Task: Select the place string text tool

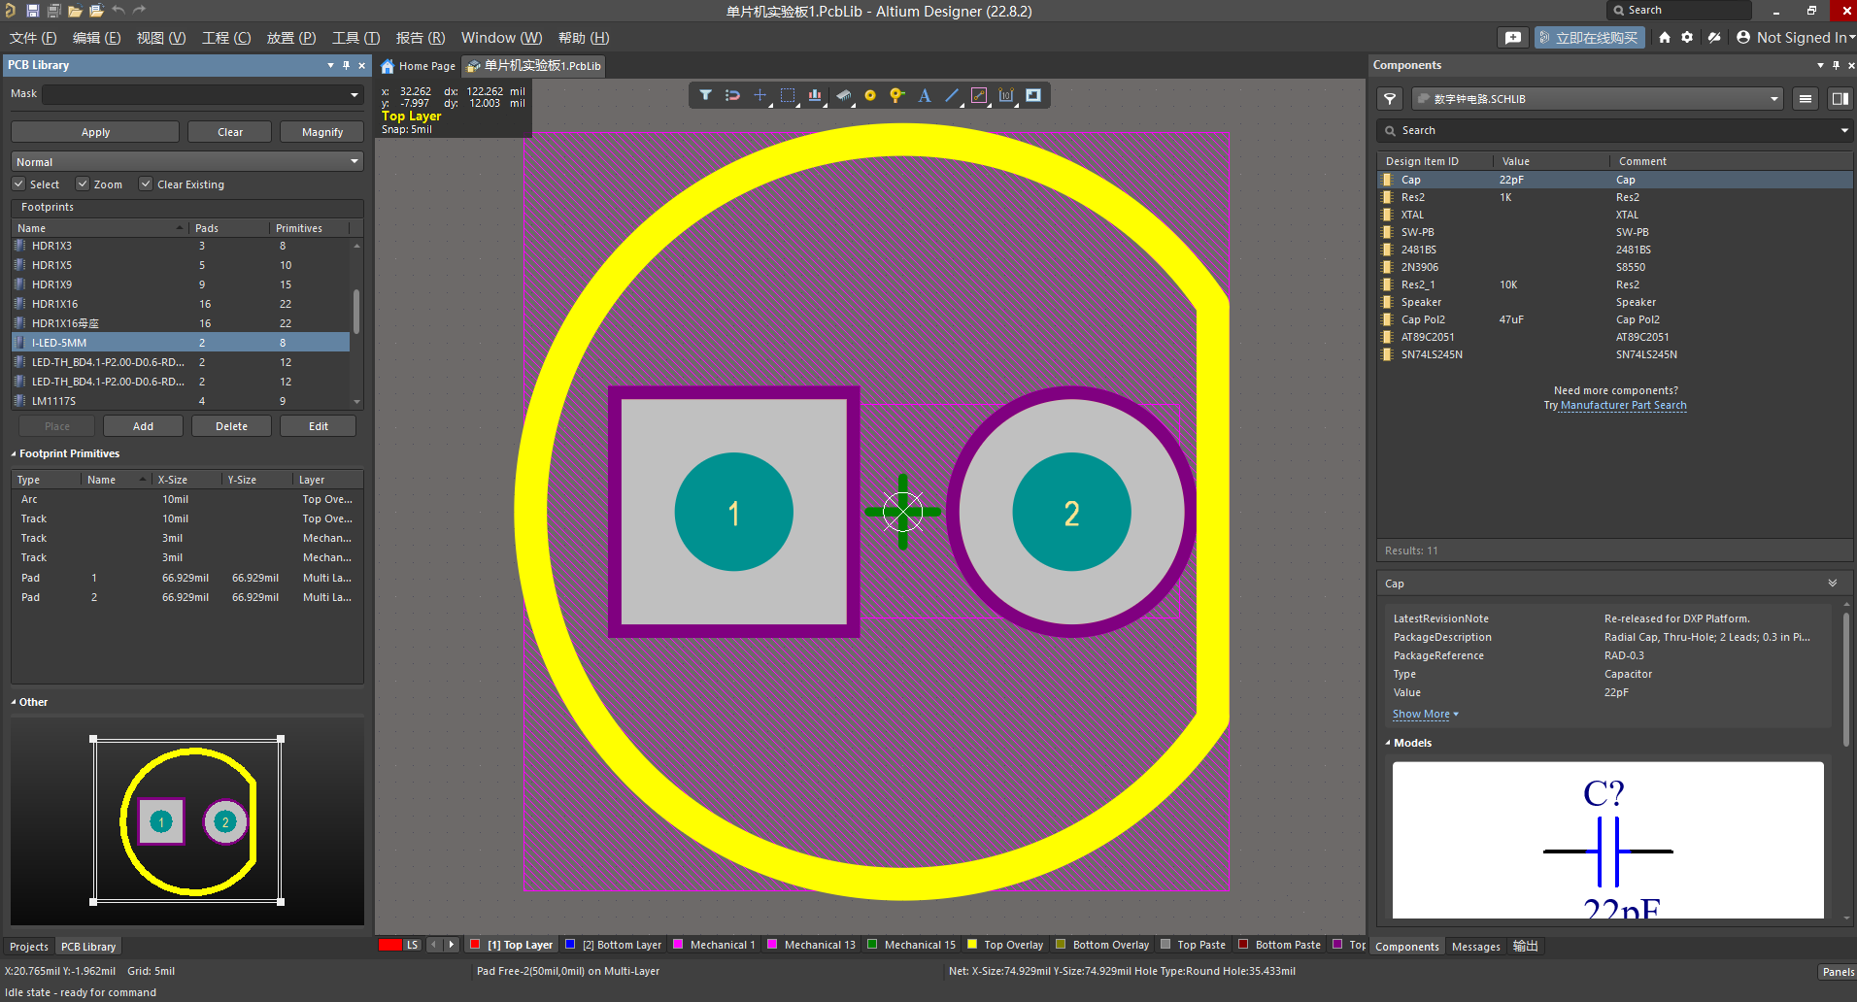Action: coord(925,95)
